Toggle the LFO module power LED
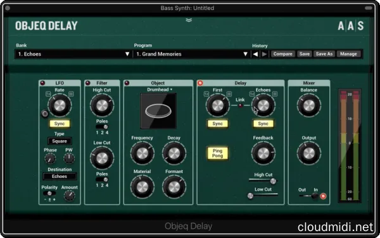 point(42,83)
